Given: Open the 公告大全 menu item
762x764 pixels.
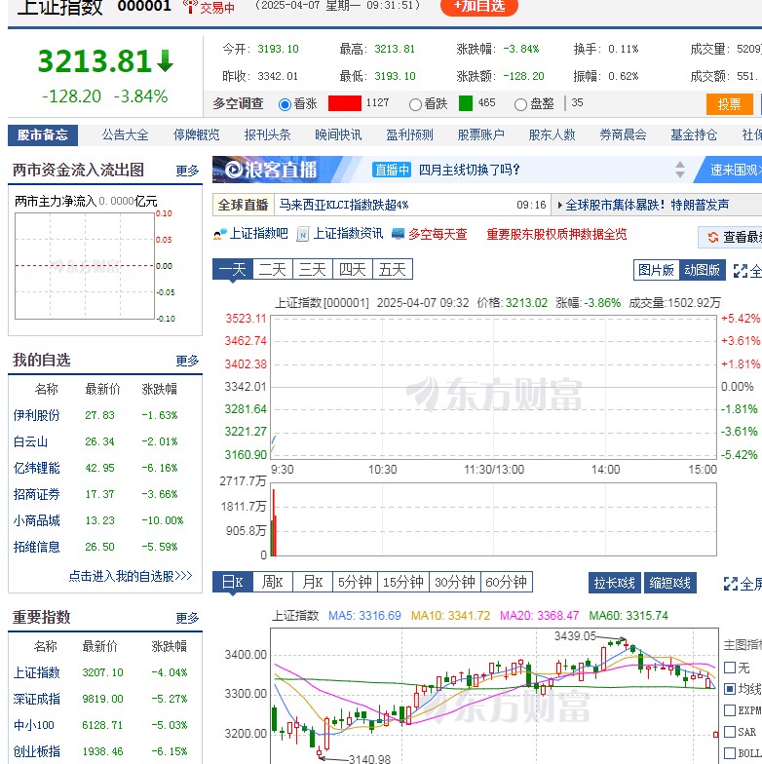Looking at the screenshot, I should 125,134.
